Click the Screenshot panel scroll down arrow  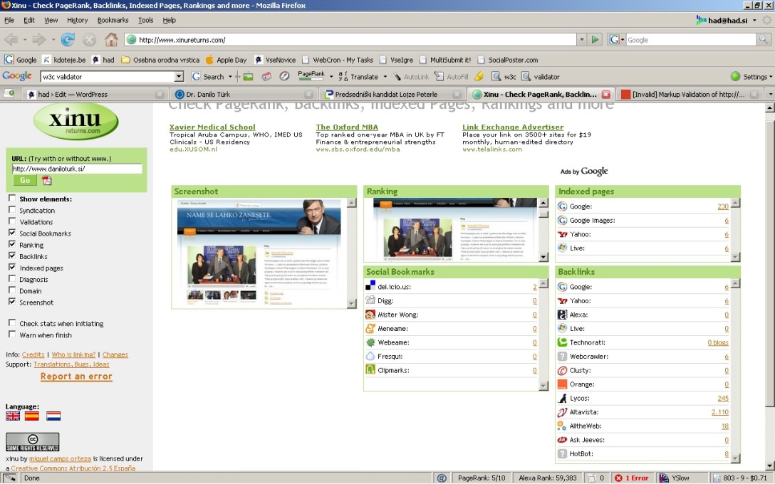pos(351,303)
